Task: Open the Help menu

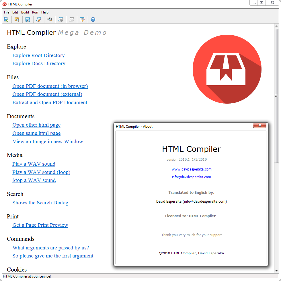Action: (45, 12)
